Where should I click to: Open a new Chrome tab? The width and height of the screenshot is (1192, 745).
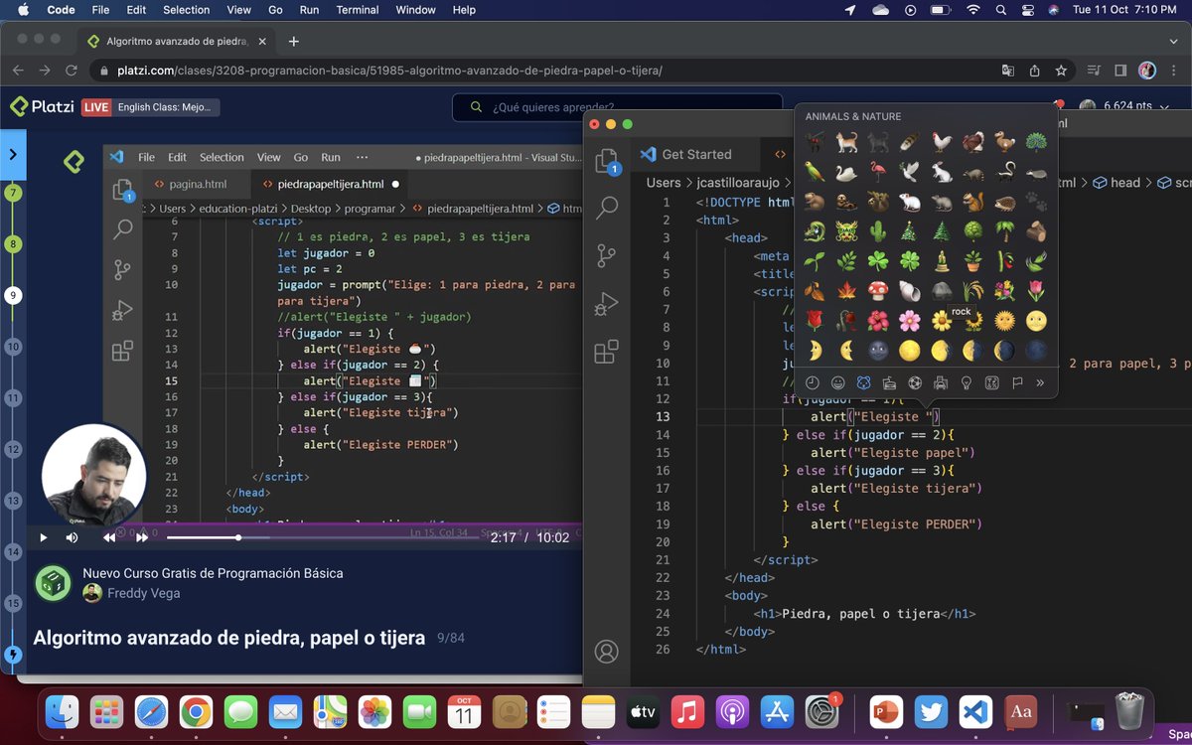click(x=293, y=42)
